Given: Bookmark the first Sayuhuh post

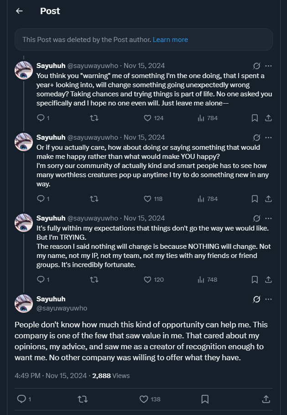Looking at the screenshot, I should pos(255,118).
